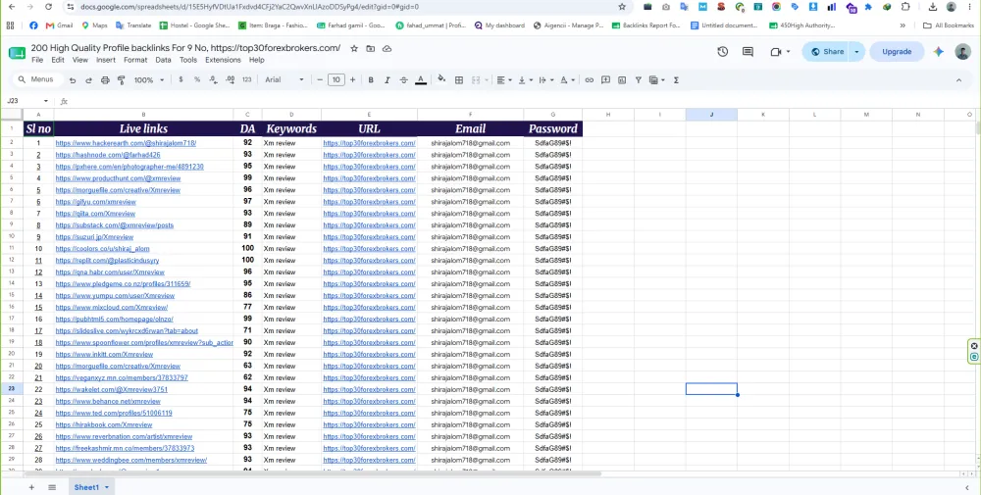The height and width of the screenshot is (495, 981).
Task: Click the insert link icon
Action: (x=590, y=80)
